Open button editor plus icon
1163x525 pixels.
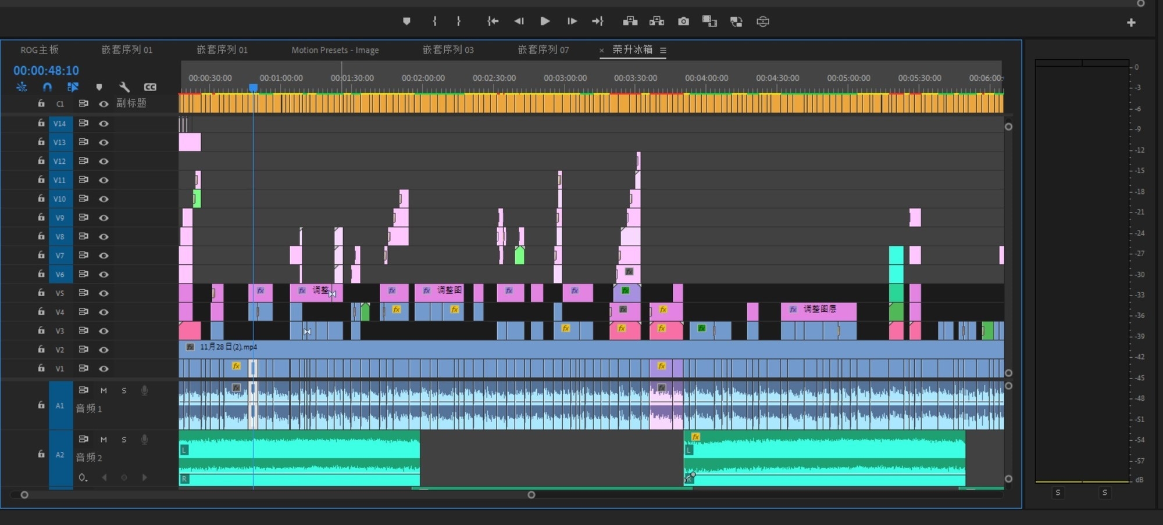coord(1131,23)
